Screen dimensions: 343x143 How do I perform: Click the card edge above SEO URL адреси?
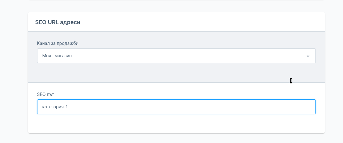tap(176, 12)
